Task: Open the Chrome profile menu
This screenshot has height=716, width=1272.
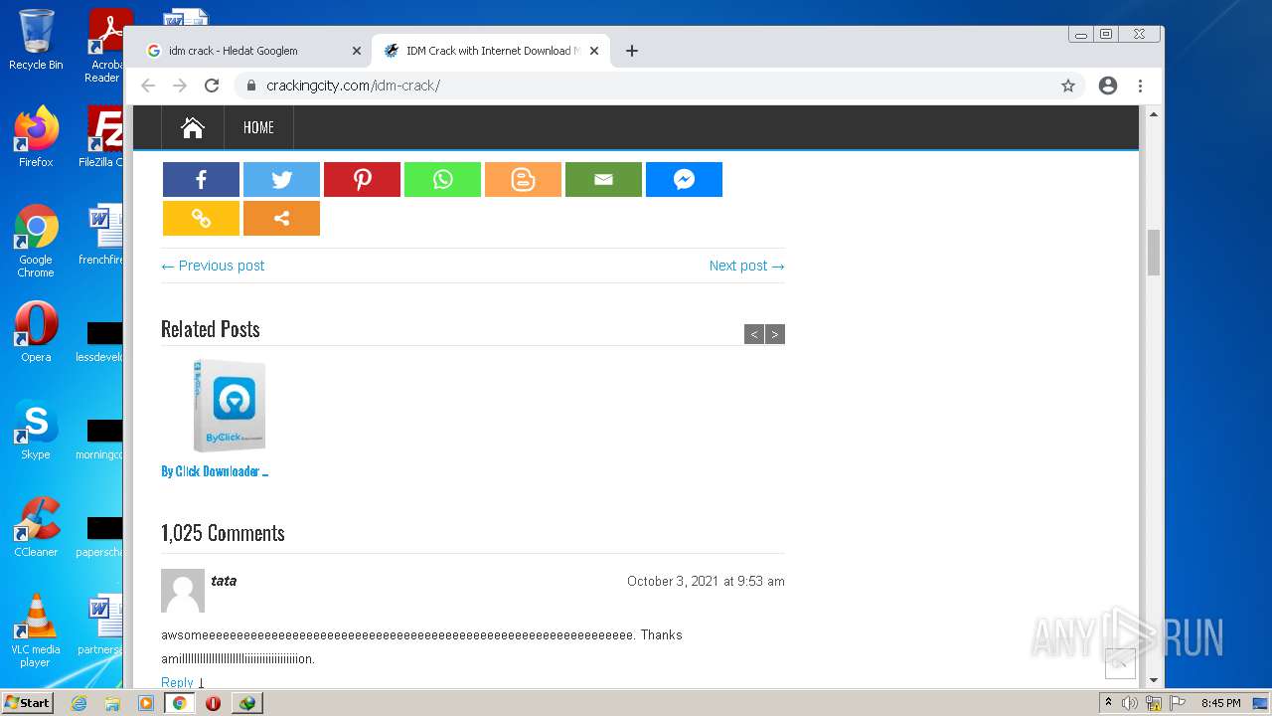Action: (x=1108, y=86)
